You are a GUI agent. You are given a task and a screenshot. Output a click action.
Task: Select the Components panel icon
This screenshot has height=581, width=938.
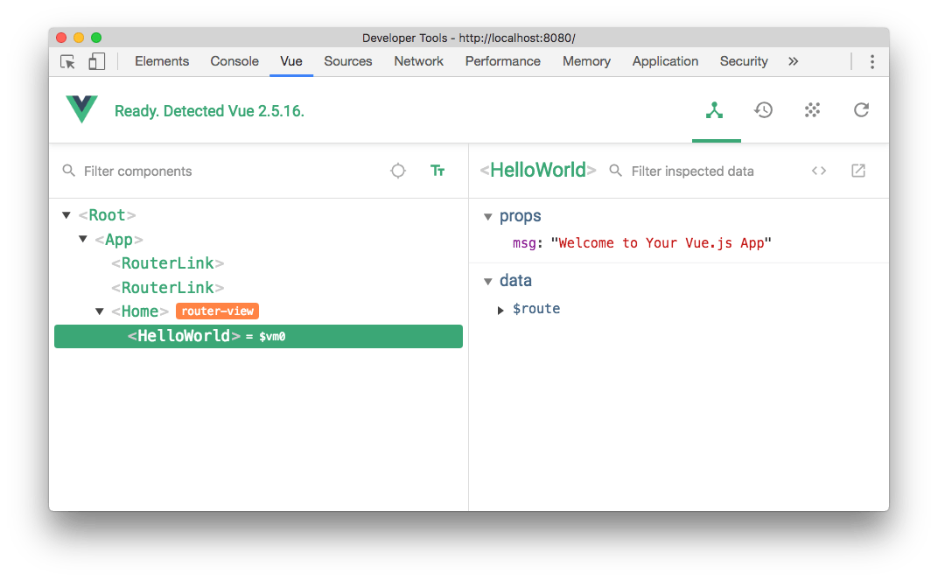(716, 110)
